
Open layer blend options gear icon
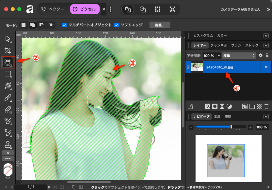(261, 55)
